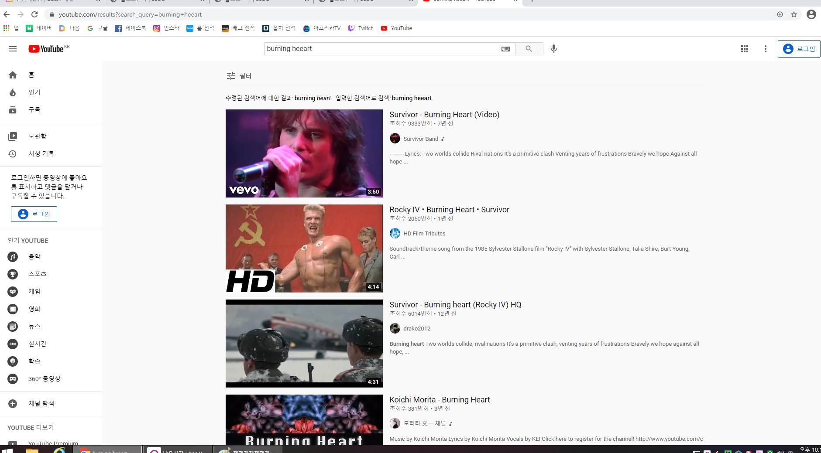
Task: Open the 인스타 bookmark
Action: (x=166, y=28)
